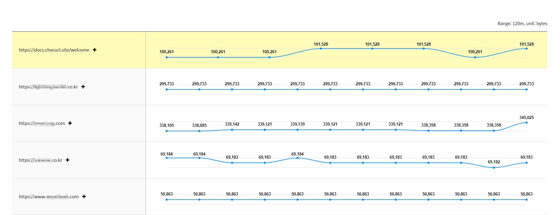Click the Range: 120m, unit: bytes label
The width and height of the screenshot is (560, 215).
pyautogui.click(x=522, y=24)
